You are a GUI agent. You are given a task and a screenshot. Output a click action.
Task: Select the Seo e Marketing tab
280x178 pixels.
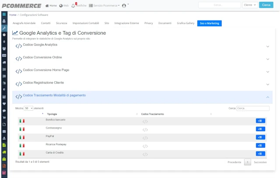pyautogui.click(x=210, y=23)
